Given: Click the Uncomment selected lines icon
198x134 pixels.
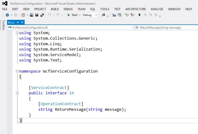Looking at the screenshot, I should pyautogui.click(x=132, y=15).
